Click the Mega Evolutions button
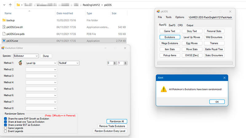 (x=169, y=43)
